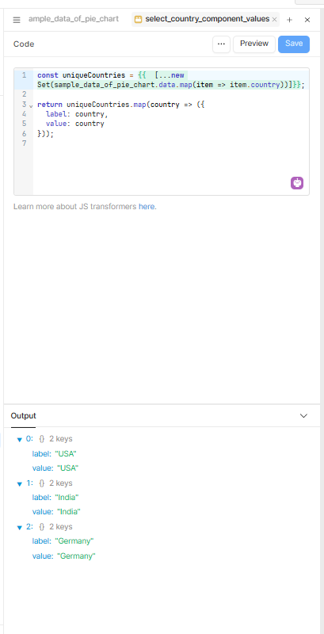Click the object braces icon of item 2
The width and height of the screenshot is (324, 634).
coord(42,526)
